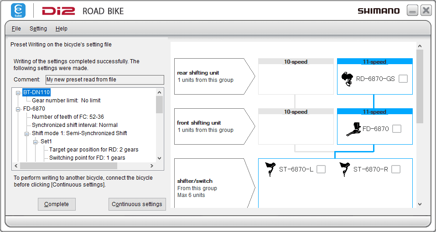Click the shifter/switch group label
The height and width of the screenshot is (232, 436).
(x=214, y=184)
